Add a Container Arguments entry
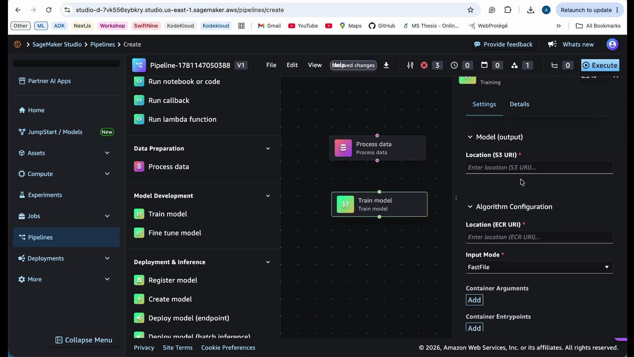 [x=475, y=300]
